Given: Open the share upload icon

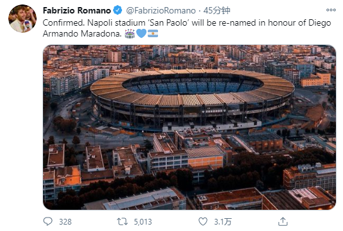Looking at the screenshot, I should point(283,221).
